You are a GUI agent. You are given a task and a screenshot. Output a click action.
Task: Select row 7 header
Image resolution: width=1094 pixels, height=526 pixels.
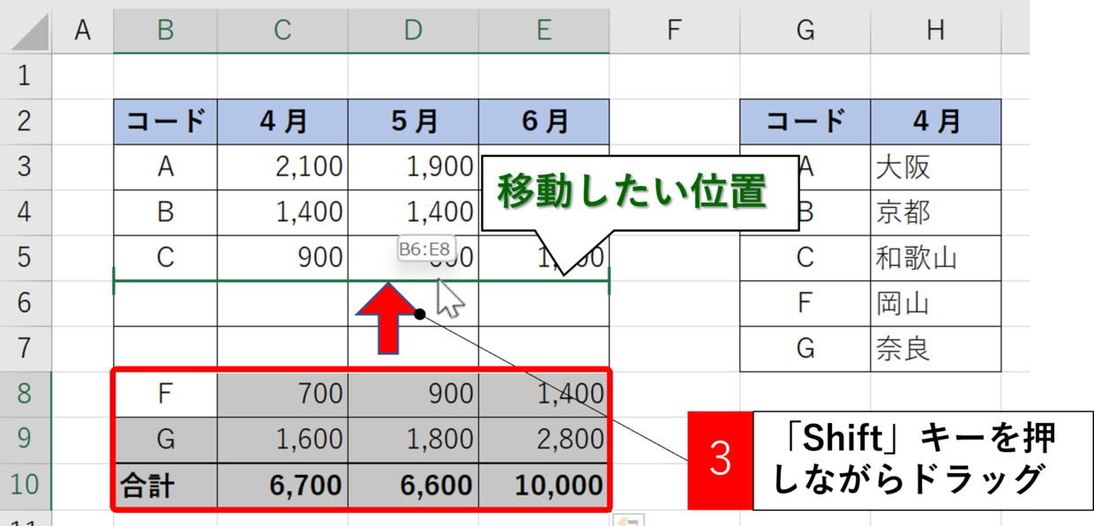click(x=26, y=349)
